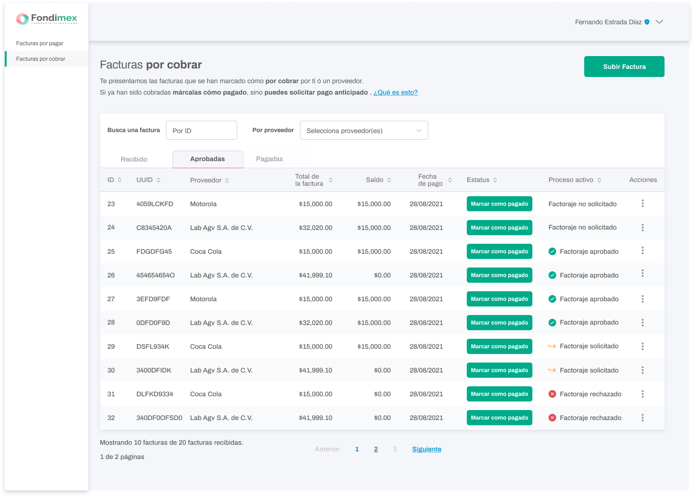The width and height of the screenshot is (694, 497).
Task: Mark invoice 26 as paid
Action: coord(500,275)
